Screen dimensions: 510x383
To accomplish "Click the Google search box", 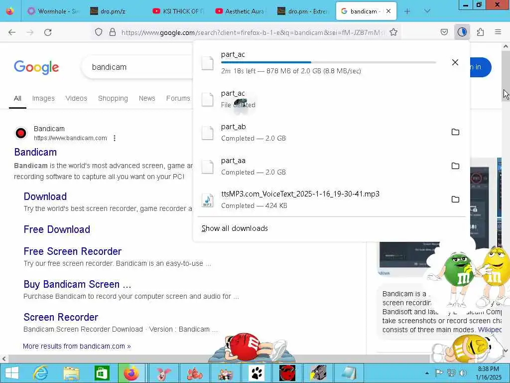I will click(136, 67).
